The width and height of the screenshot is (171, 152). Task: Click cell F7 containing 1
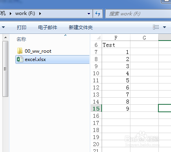coord(116,52)
